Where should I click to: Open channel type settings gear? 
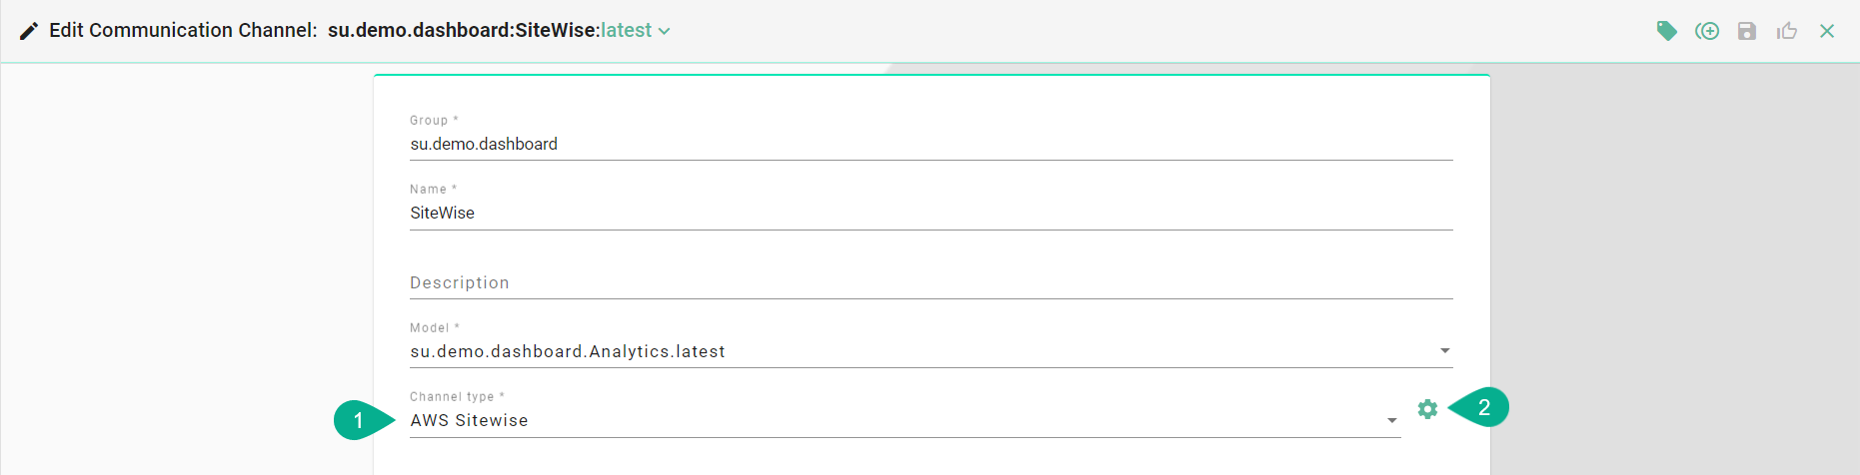(x=1427, y=409)
